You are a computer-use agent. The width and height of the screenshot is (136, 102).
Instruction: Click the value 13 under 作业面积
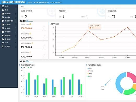[x=114, y=16]
